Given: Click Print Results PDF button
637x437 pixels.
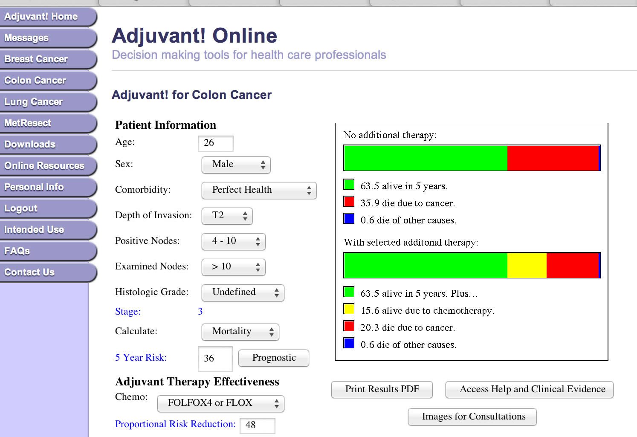Looking at the screenshot, I should [x=382, y=389].
